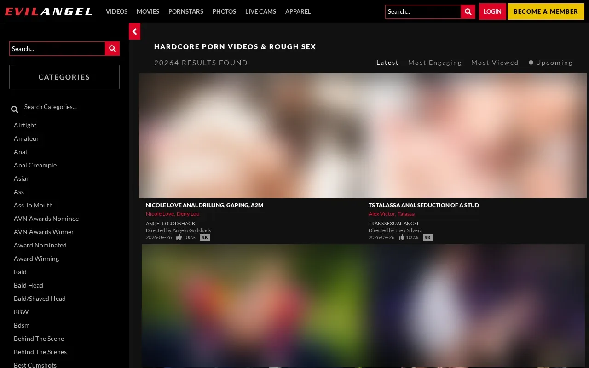
Task: Collapse the sidebar with the red chevron
Action: [x=134, y=31]
